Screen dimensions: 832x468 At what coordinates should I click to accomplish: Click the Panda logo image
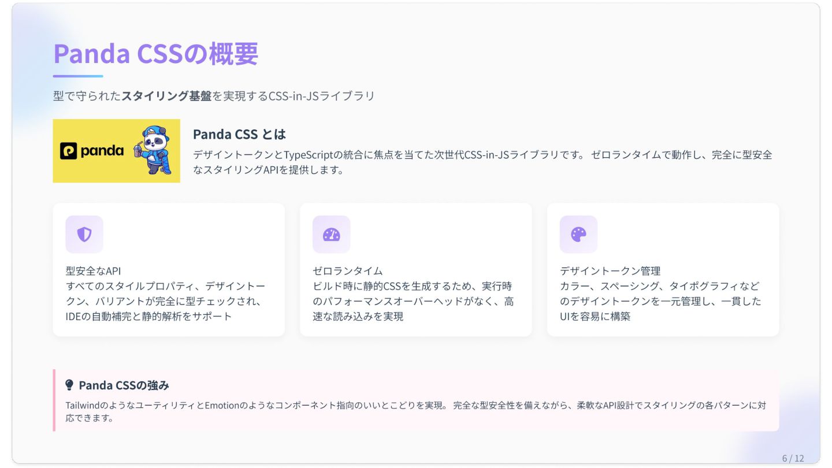click(116, 151)
